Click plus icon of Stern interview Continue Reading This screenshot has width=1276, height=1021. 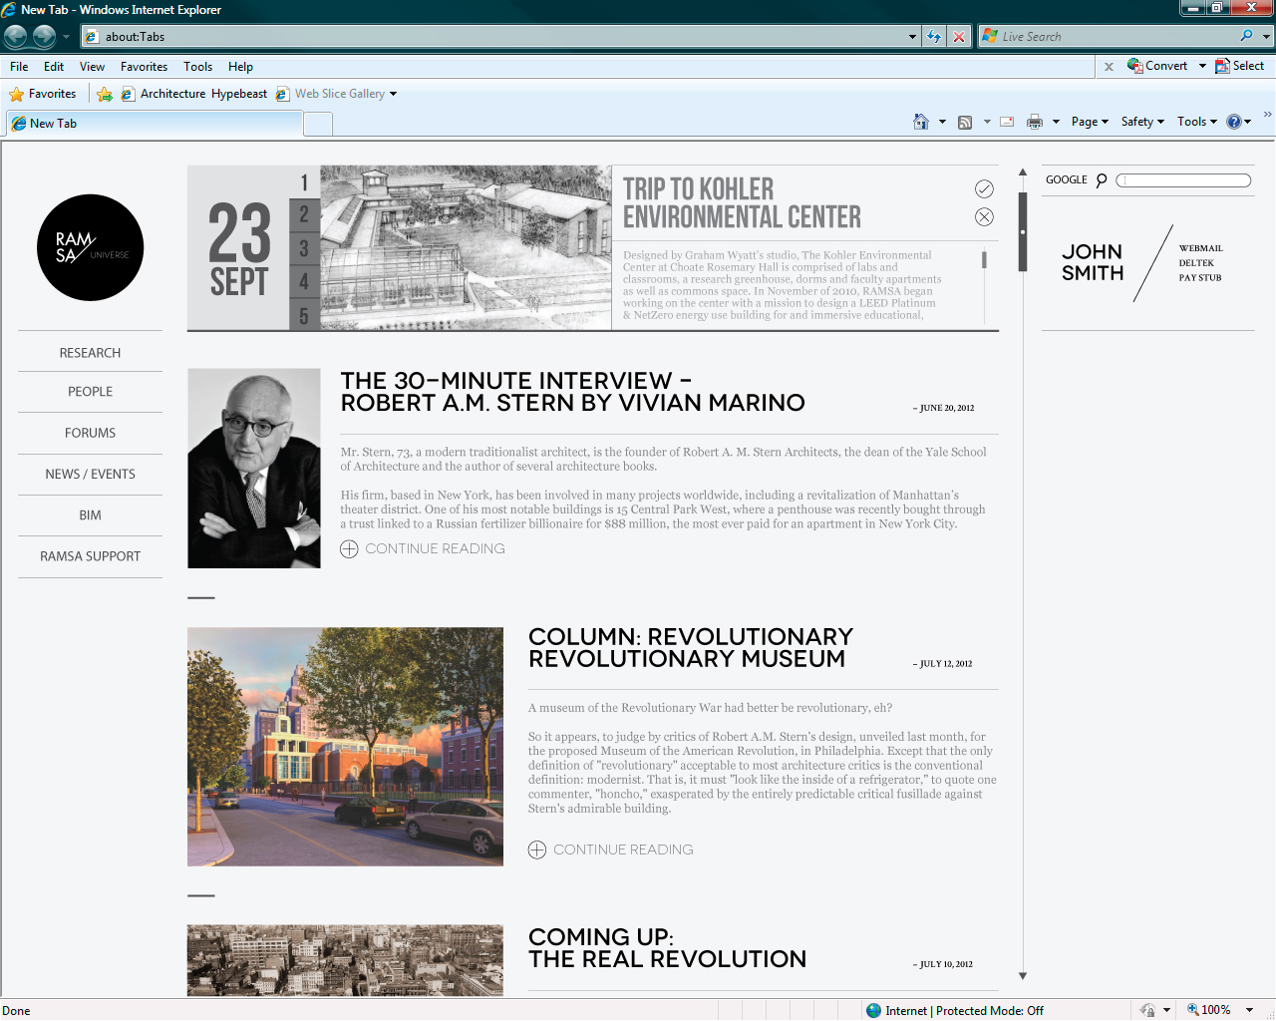point(349,549)
